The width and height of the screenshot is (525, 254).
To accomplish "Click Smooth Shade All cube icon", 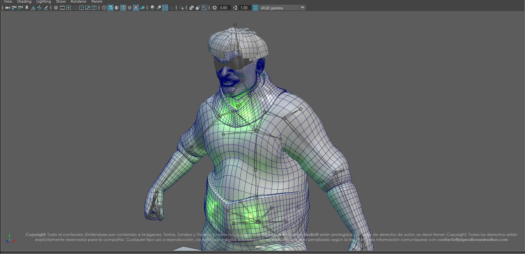I will coord(110,8).
